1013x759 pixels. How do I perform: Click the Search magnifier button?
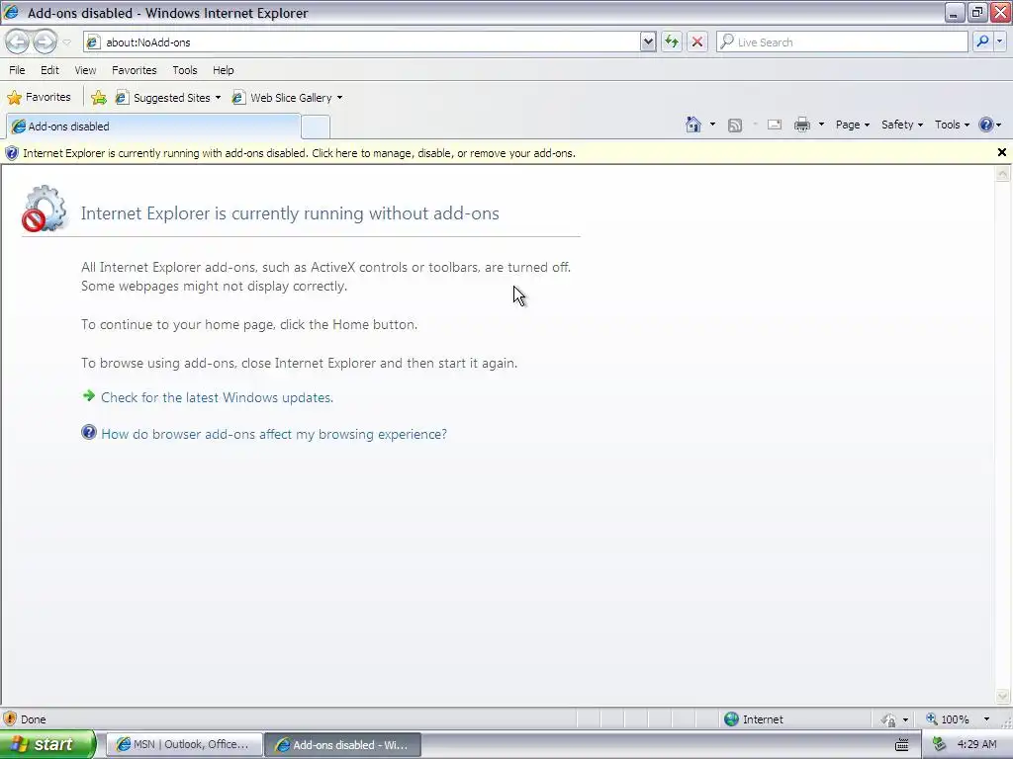[x=982, y=42]
